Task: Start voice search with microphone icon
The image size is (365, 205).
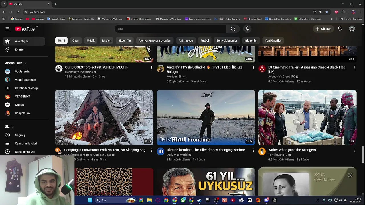Action: click(x=247, y=29)
